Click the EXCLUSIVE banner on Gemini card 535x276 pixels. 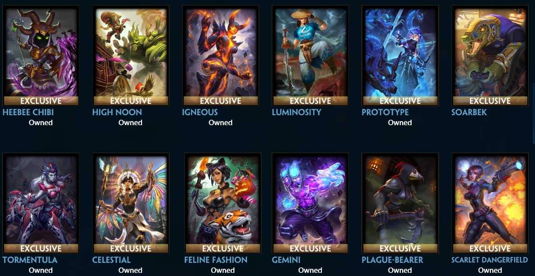click(311, 249)
